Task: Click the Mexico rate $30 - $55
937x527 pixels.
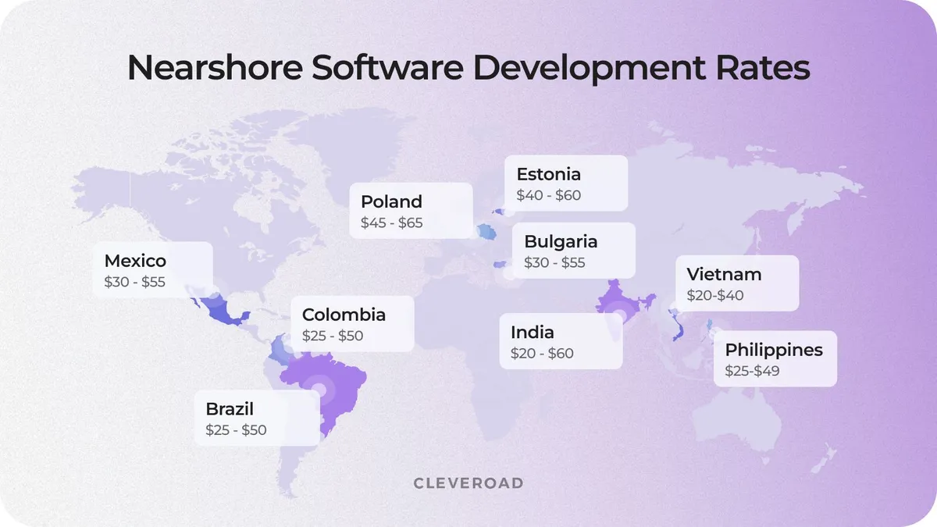Action: click(x=134, y=282)
